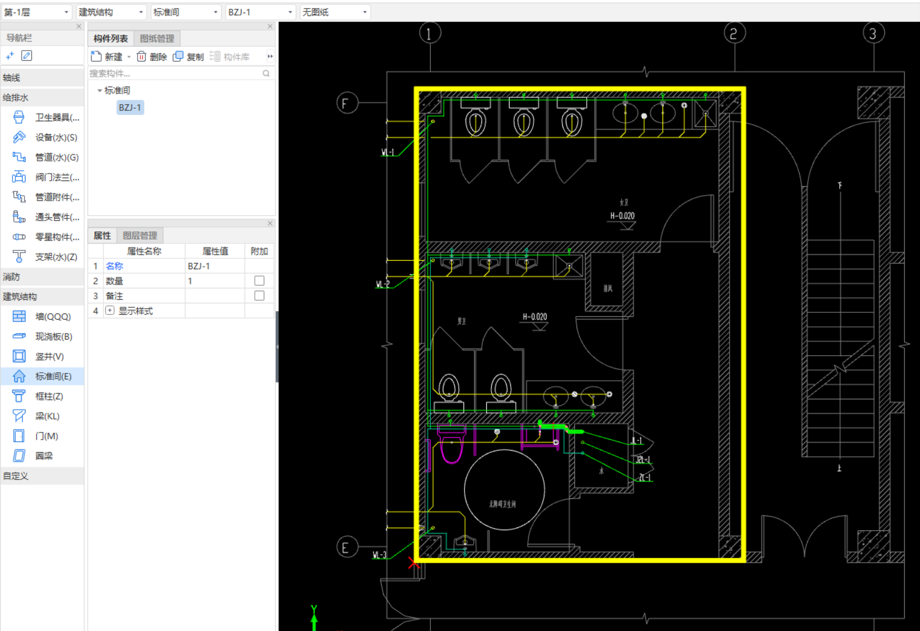
Task: Expand the 显示样式 property row
Action: point(110,311)
